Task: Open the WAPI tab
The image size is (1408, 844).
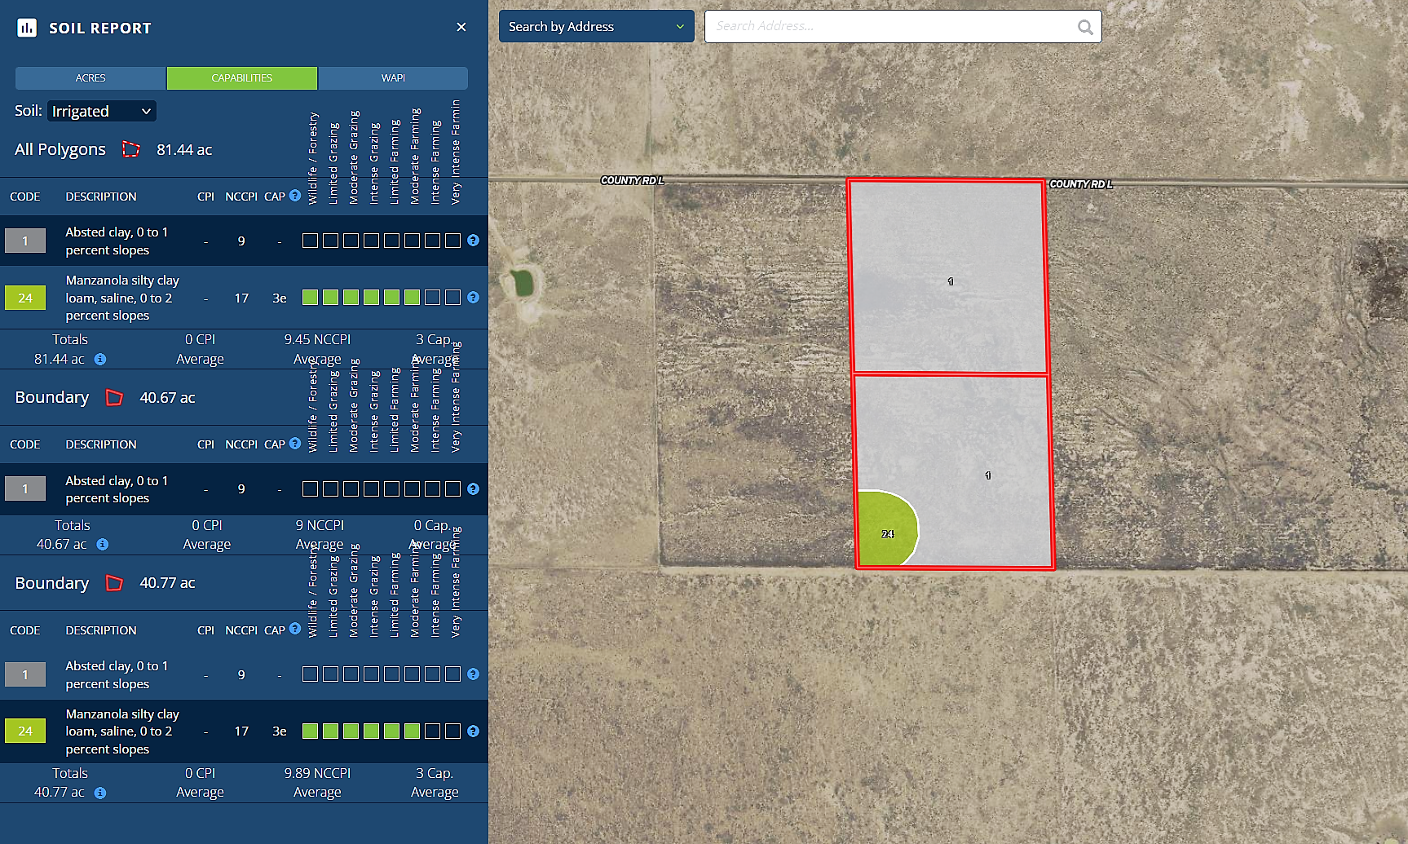Action: click(393, 78)
